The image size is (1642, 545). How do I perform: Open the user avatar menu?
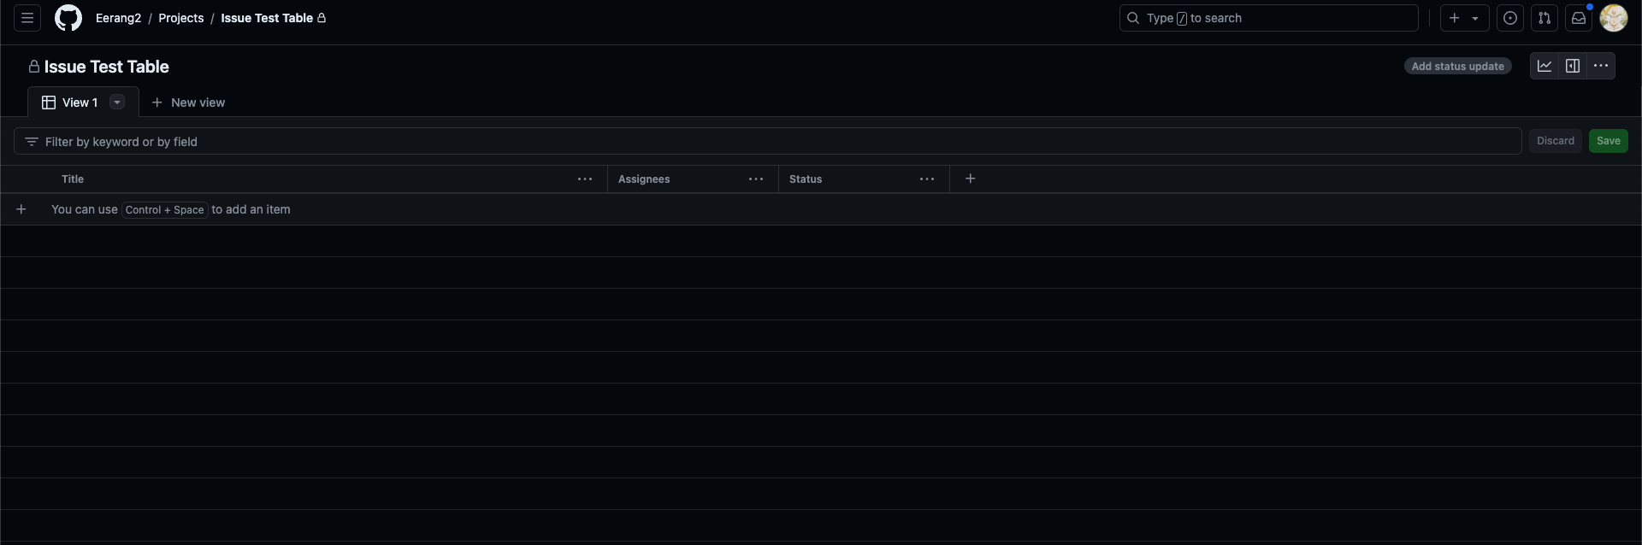click(x=1614, y=18)
